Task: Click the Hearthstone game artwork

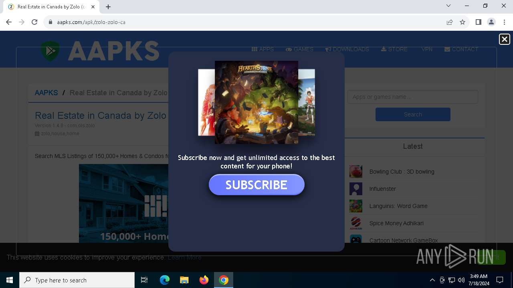Action: pyautogui.click(x=256, y=102)
